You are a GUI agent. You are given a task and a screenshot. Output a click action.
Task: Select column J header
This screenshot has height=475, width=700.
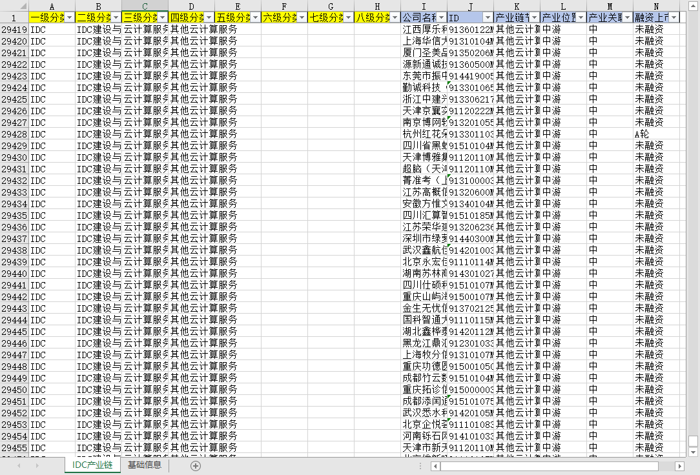[470, 6]
